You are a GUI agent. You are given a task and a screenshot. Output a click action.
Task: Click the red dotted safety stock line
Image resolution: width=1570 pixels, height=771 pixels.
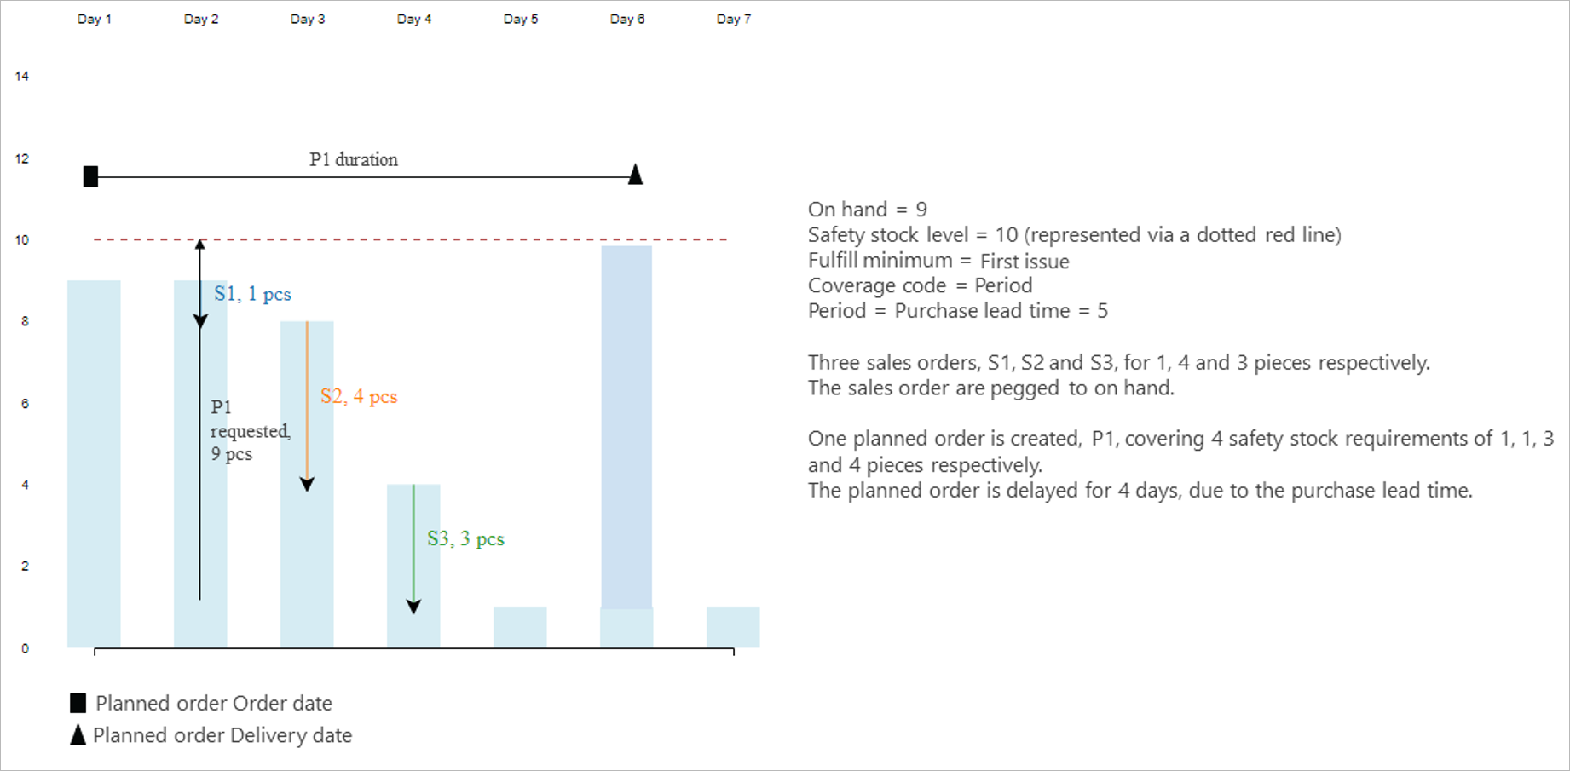tap(411, 239)
